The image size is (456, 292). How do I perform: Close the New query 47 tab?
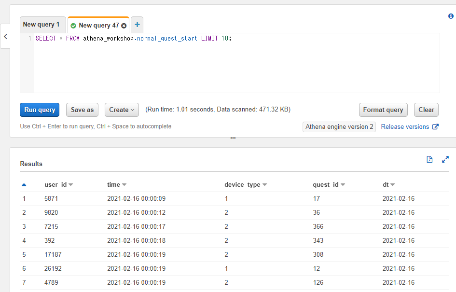pyautogui.click(x=124, y=26)
